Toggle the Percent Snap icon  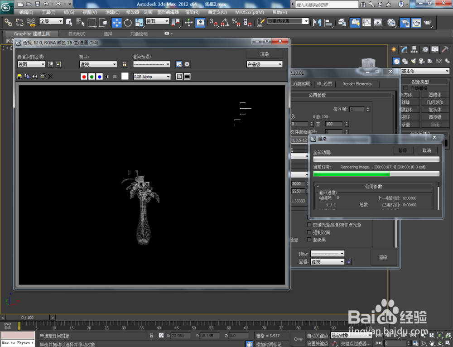(x=236, y=23)
